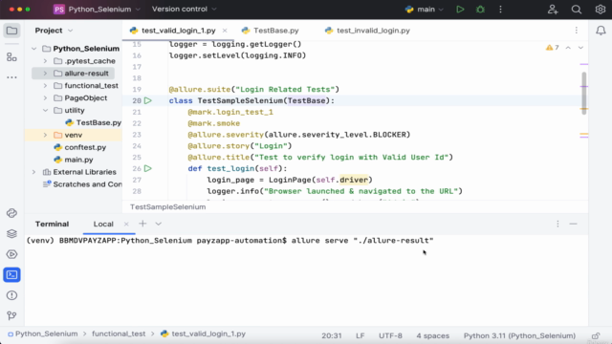Screen dimensions: 612x344
Task: Open editor tabs options menu
Action: coord(576,31)
